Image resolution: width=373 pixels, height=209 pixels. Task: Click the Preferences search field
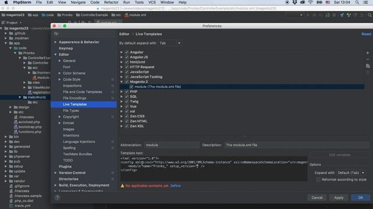point(84,34)
